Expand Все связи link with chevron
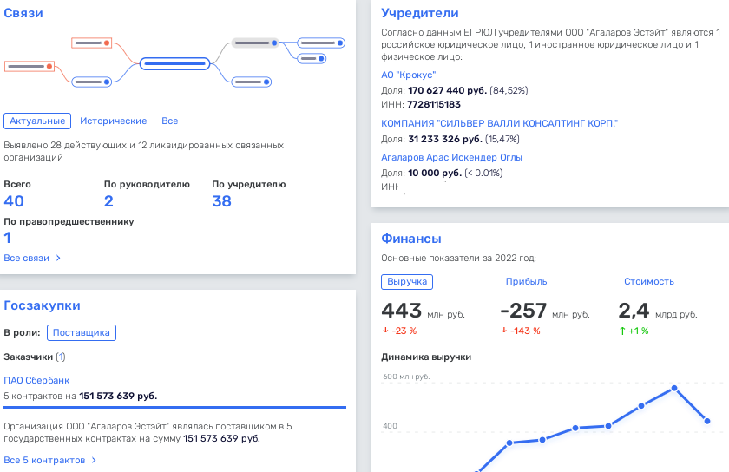This screenshot has height=472, width=729. click(32, 258)
